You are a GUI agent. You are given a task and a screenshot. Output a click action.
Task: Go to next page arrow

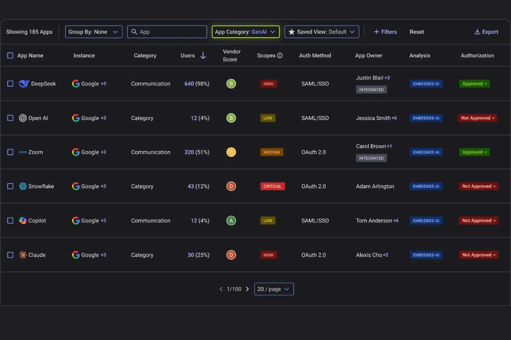[x=247, y=289]
